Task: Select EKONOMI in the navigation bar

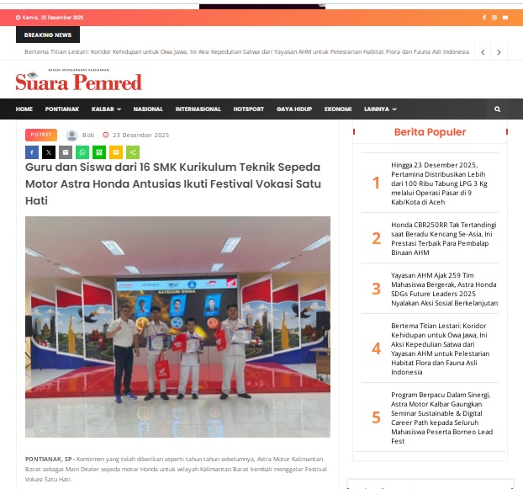Action: (337, 109)
